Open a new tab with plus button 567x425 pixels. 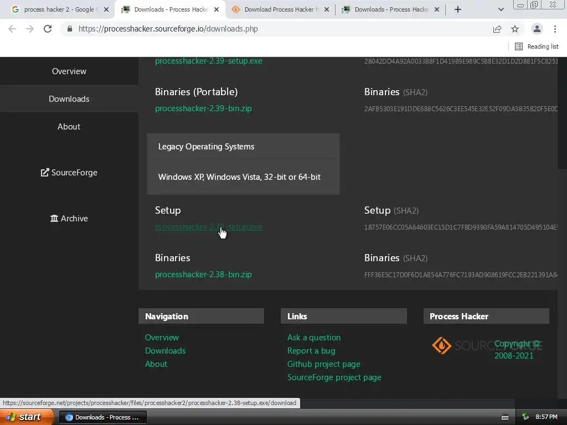(458, 9)
